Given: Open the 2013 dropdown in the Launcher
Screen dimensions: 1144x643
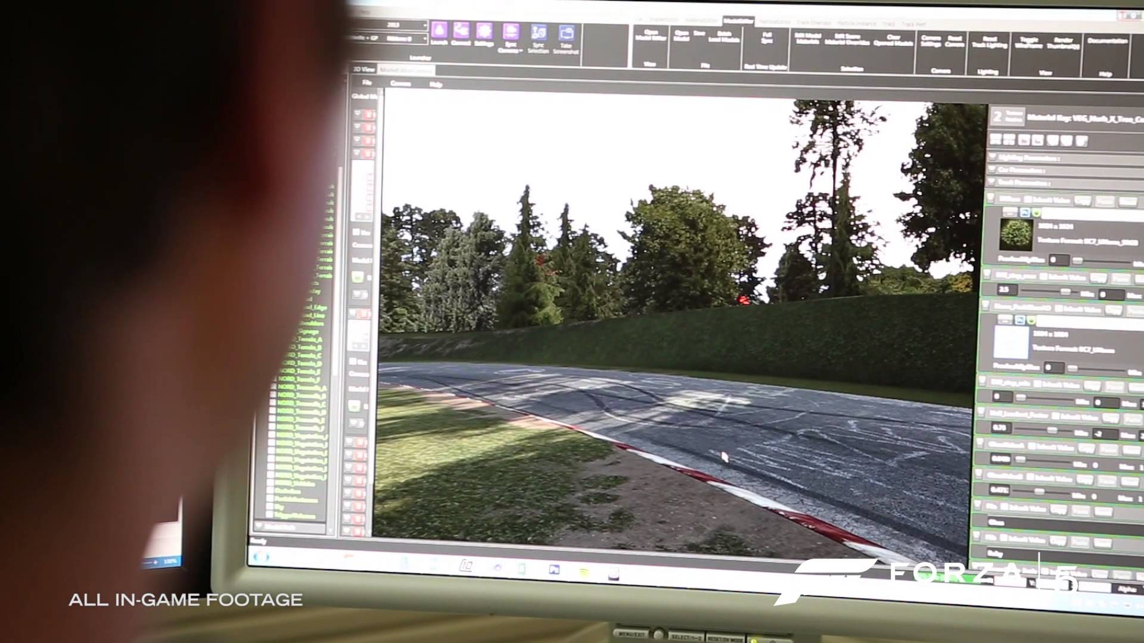Looking at the screenshot, I should 390,25.
